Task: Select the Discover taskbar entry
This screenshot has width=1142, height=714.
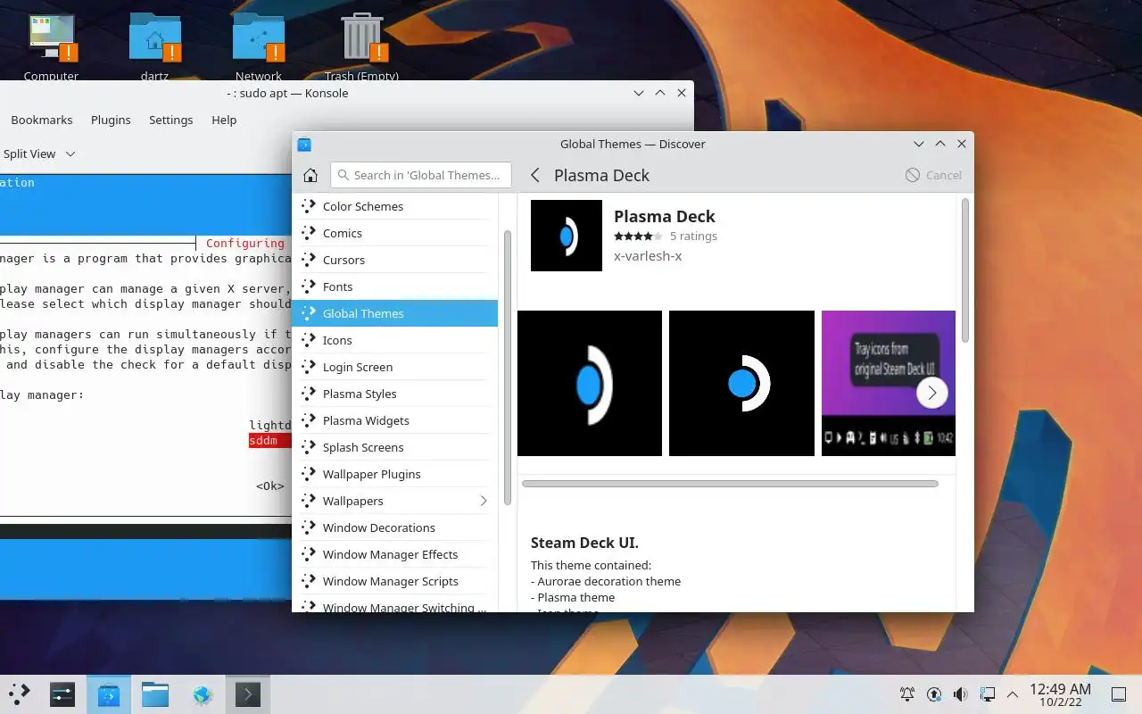Action: 109,694
